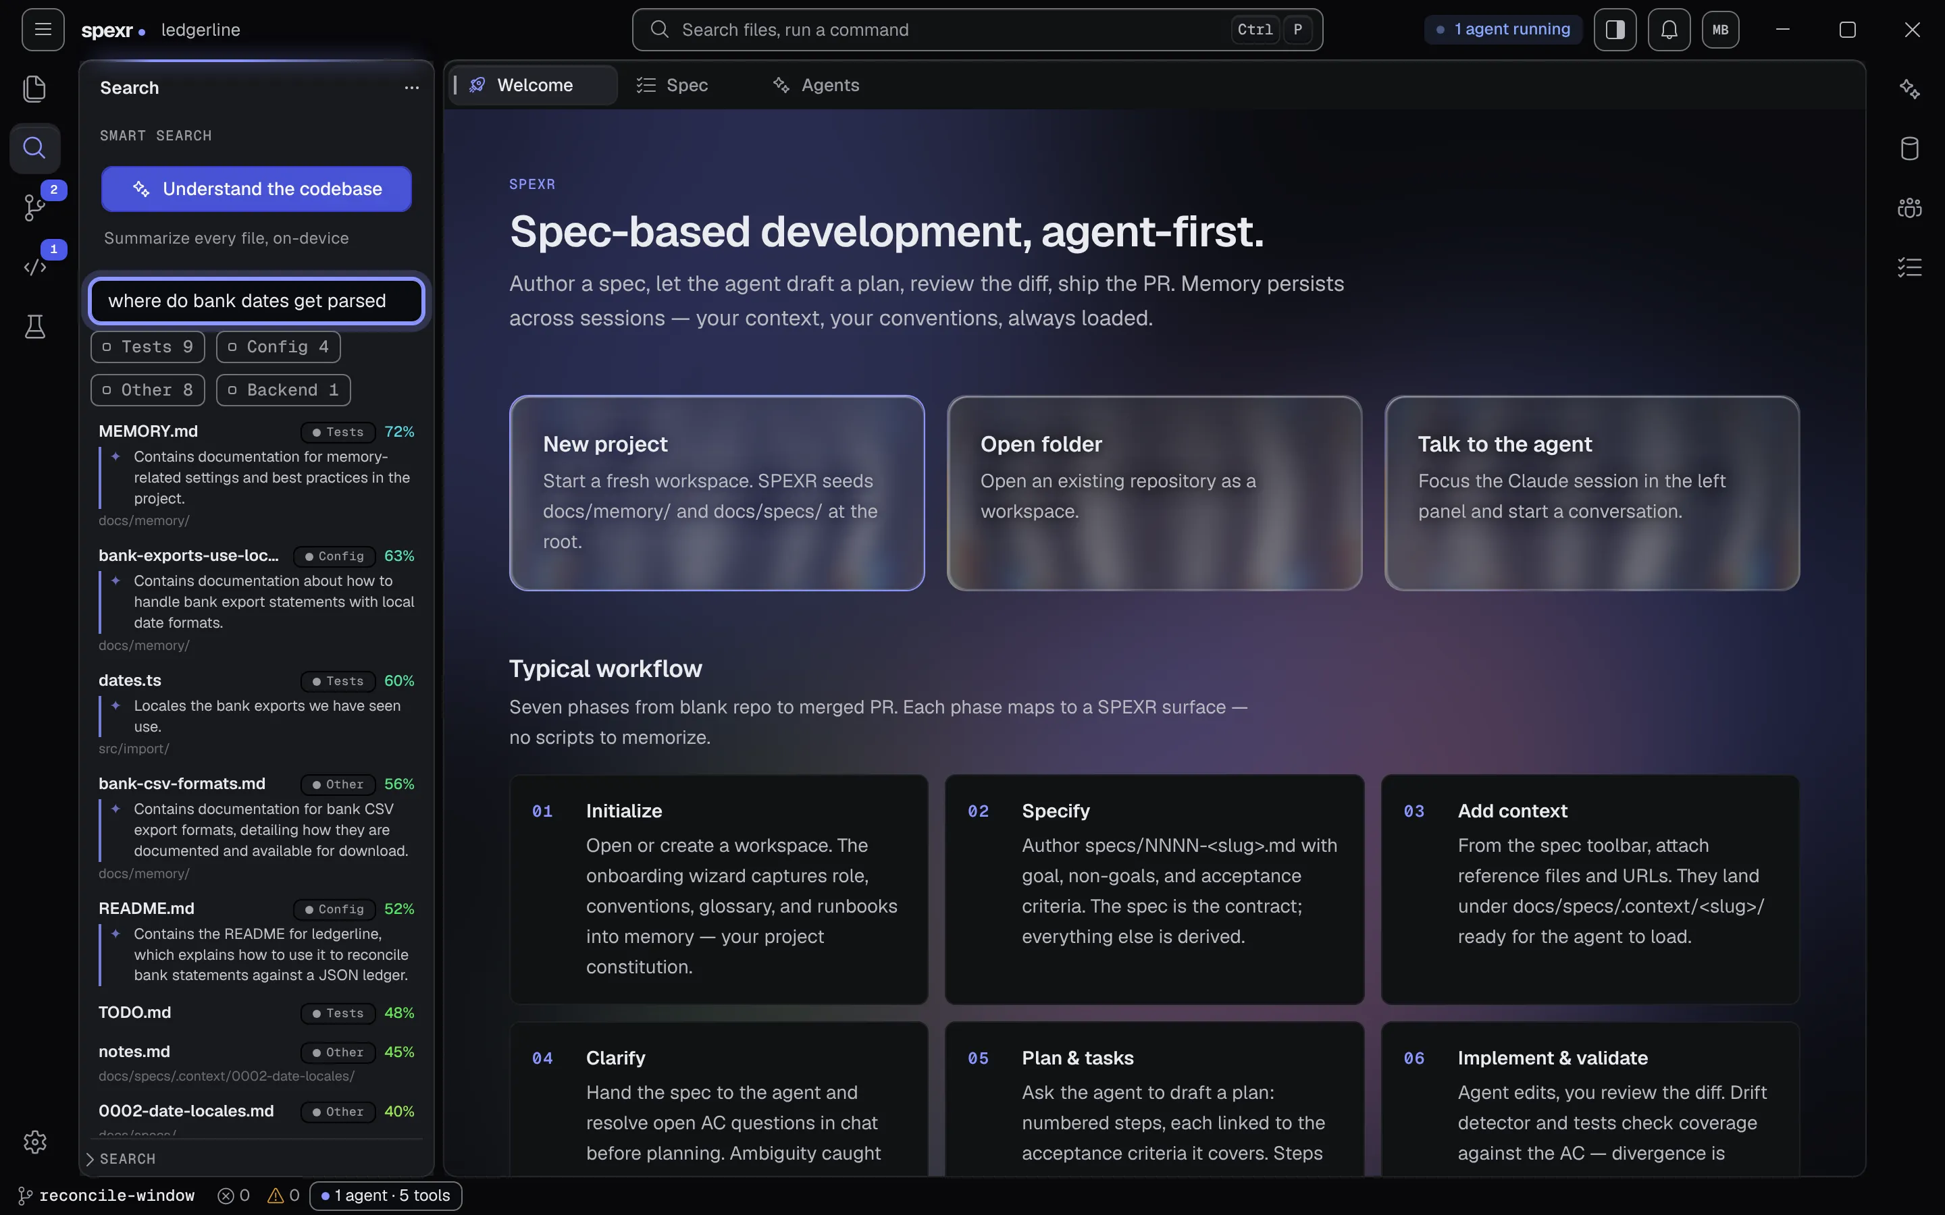
Task: Open the hamburger menu button
Action: (43, 30)
